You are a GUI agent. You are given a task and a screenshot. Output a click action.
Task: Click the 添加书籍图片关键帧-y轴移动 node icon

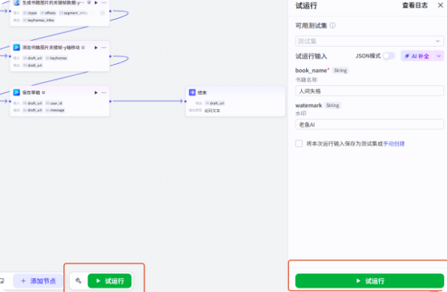click(x=17, y=47)
